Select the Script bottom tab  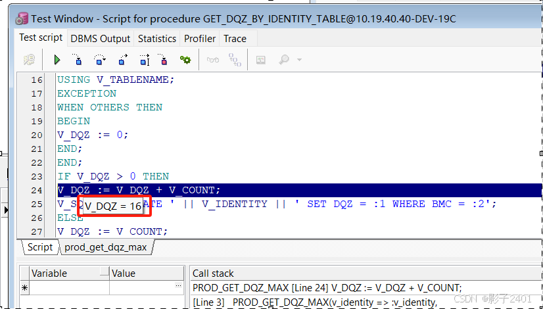pyautogui.click(x=40, y=247)
